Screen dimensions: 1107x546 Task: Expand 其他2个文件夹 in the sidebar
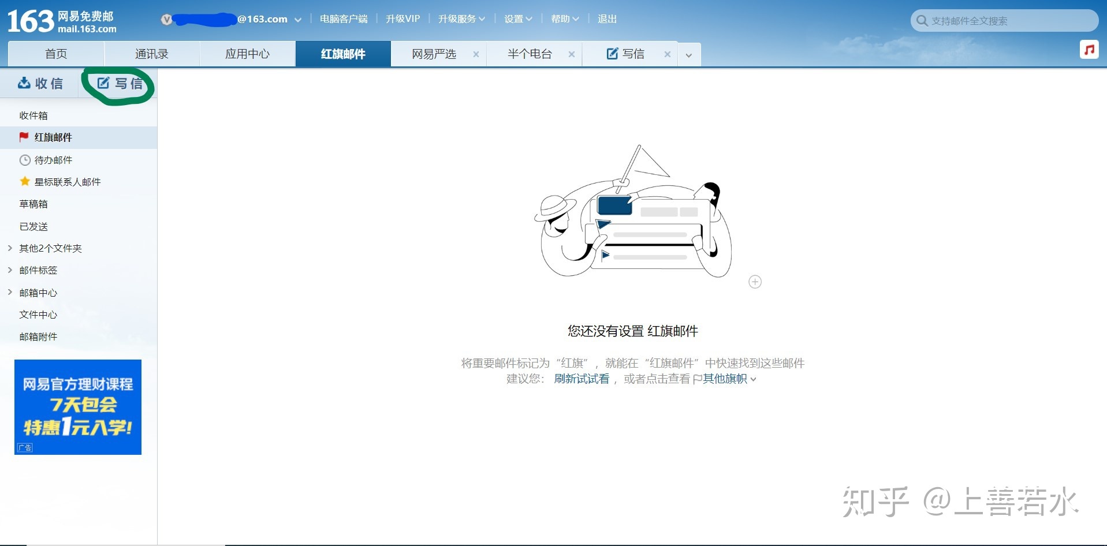click(9, 248)
